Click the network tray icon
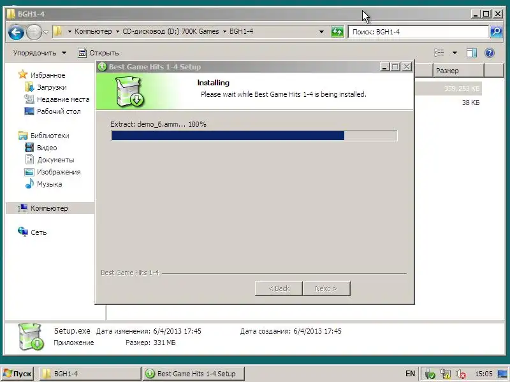This screenshot has height=382, width=510. (445, 374)
